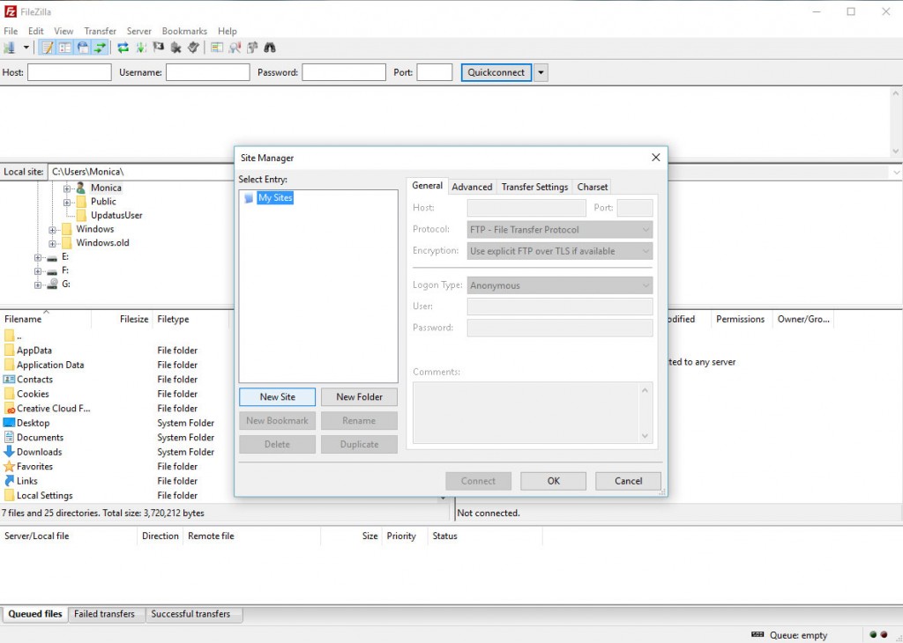Viewport: 903px width, 643px height.
Task: Toggle the message log display icon
Action: coord(48,48)
